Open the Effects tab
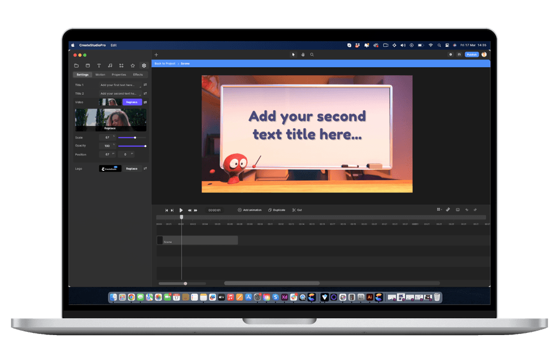The height and width of the screenshot is (346, 559). click(x=138, y=75)
